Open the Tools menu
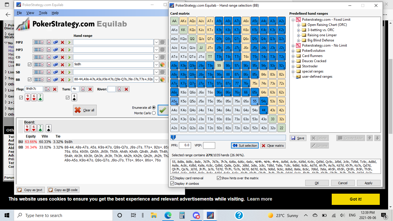Viewport: 393px width, 221px height. pos(43,13)
